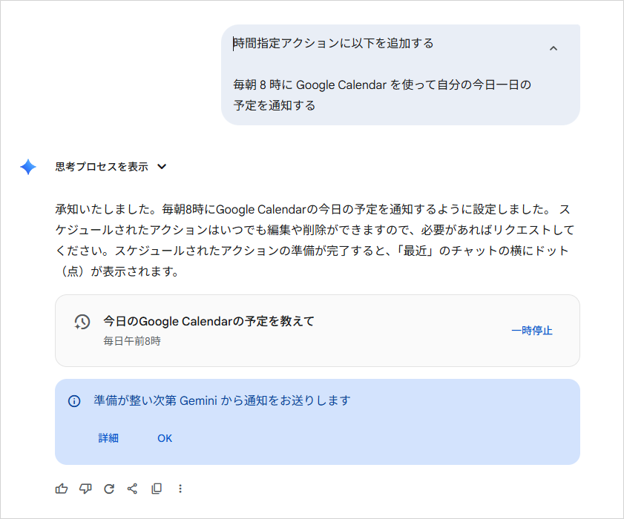Click the prompt title 時間指定アクションに以下を追加する
The height and width of the screenshot is (519, 624).
[333, 43]
